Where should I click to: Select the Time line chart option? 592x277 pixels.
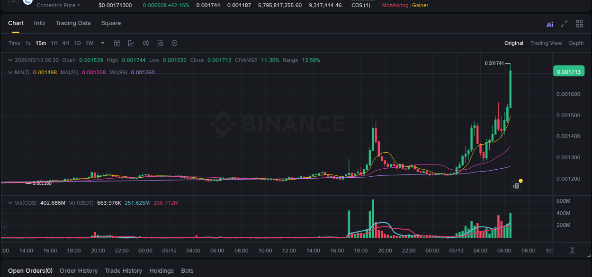(14, 43)
